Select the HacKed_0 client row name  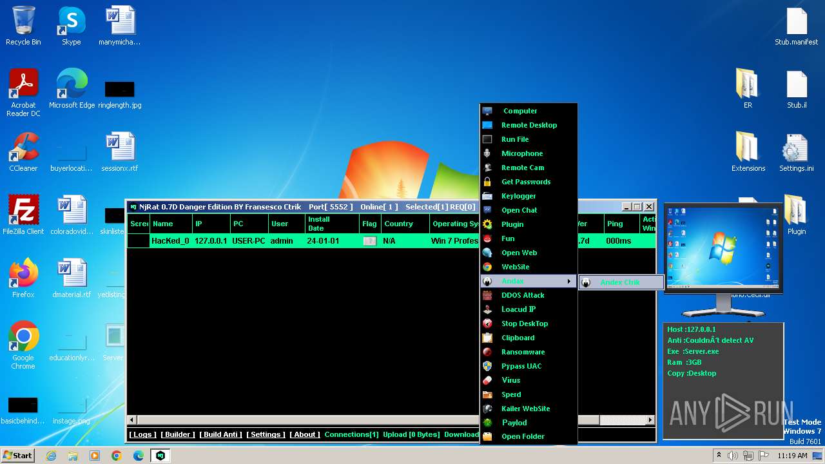pos(170,241)
